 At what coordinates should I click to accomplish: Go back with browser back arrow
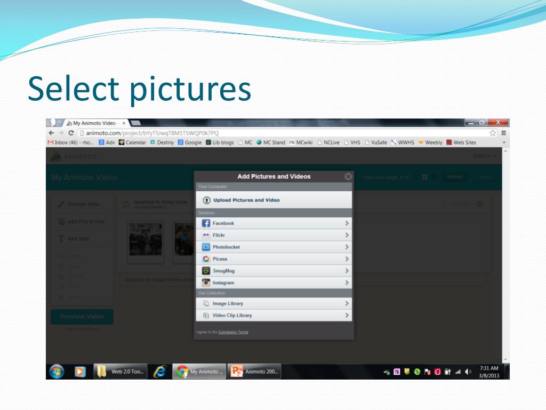tap(51, 133)
